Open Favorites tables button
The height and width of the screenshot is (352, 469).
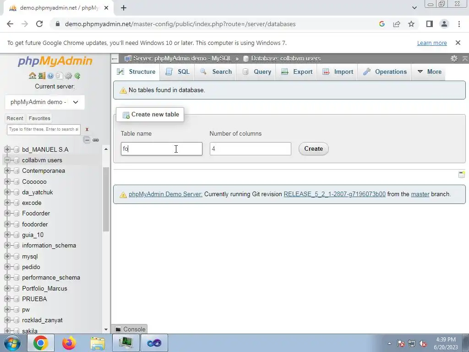[39, 118]
